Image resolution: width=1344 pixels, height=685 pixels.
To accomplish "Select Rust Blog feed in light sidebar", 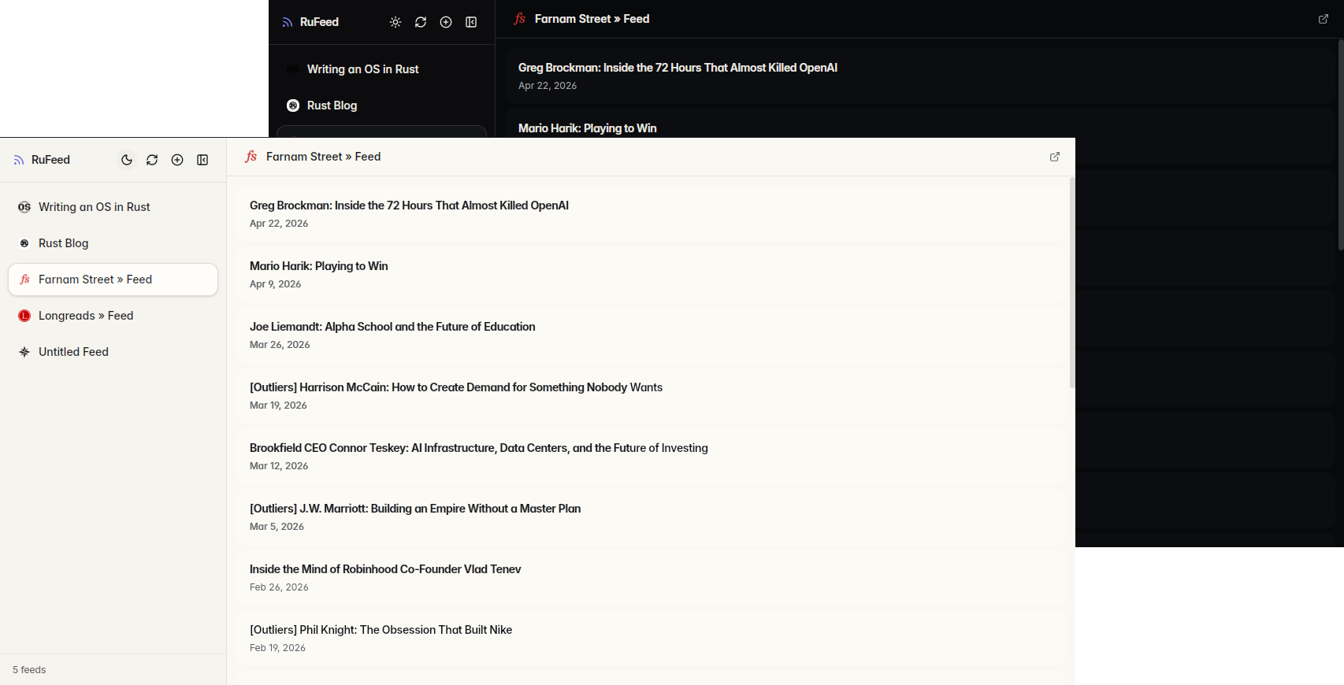I will 113,243.
